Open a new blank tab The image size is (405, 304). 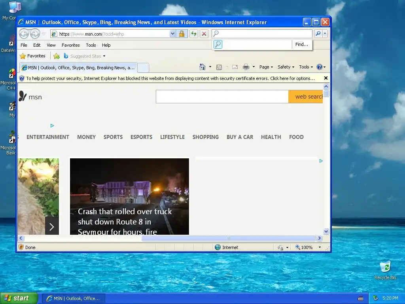coord(143,68)
